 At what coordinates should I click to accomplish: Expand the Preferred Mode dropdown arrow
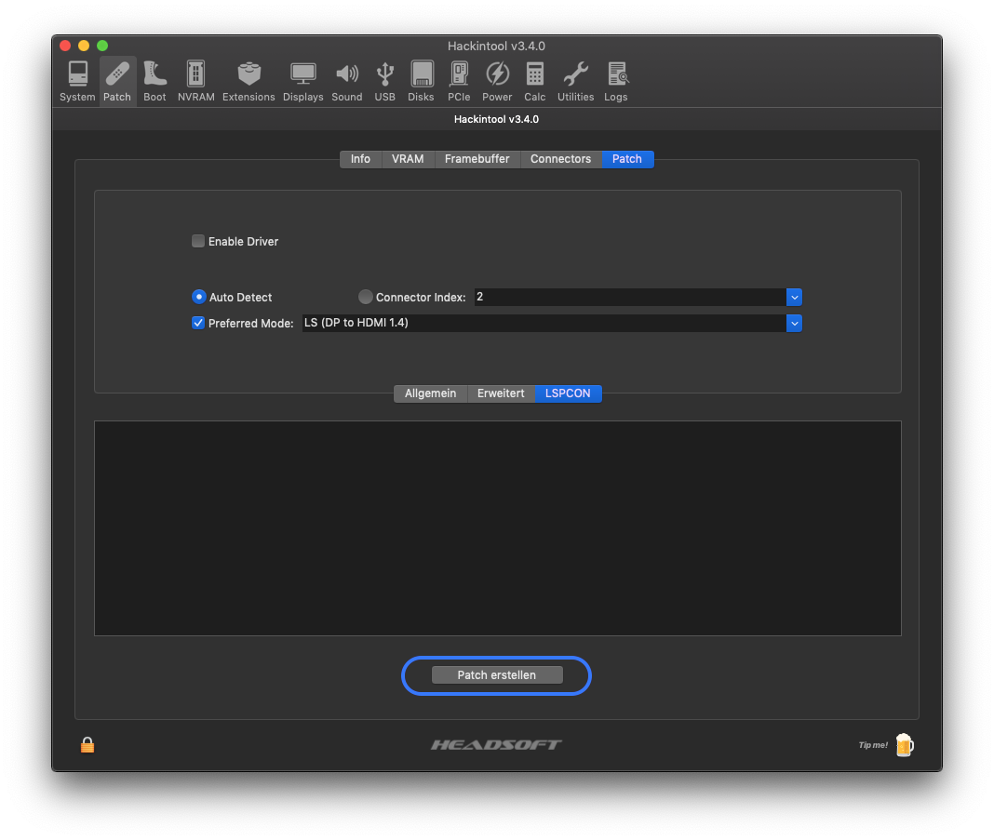[x=794, y=323]
